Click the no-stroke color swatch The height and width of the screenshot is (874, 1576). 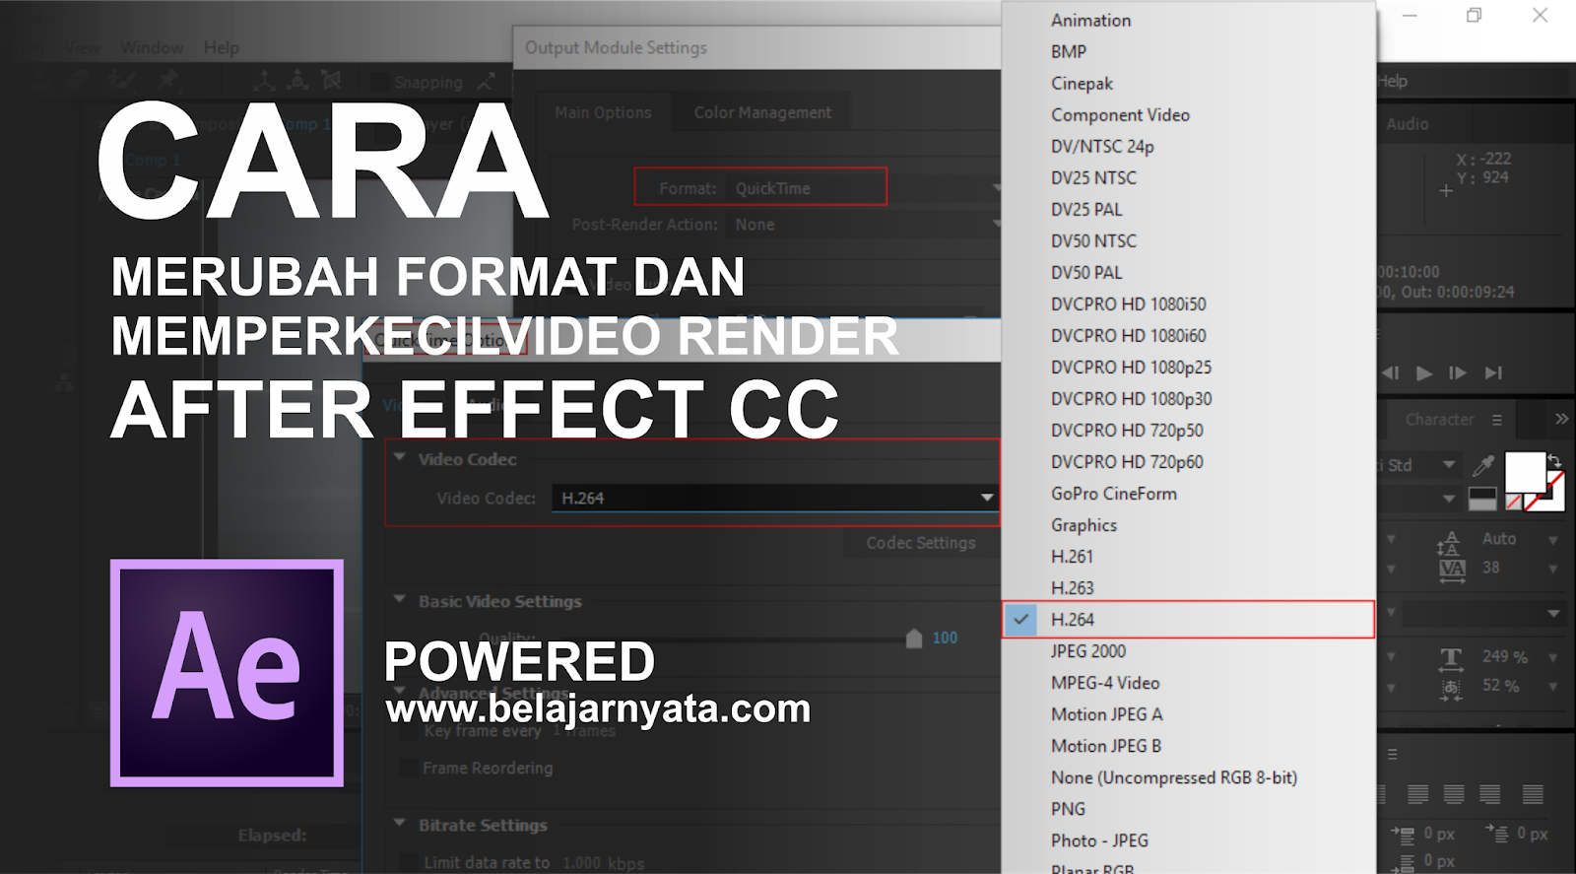pos(1514,503)
